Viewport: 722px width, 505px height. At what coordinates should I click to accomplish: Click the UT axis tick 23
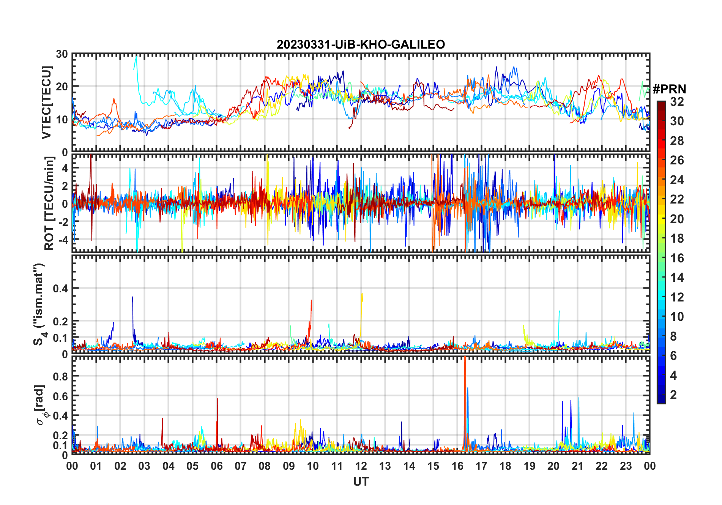pos(626,466)
